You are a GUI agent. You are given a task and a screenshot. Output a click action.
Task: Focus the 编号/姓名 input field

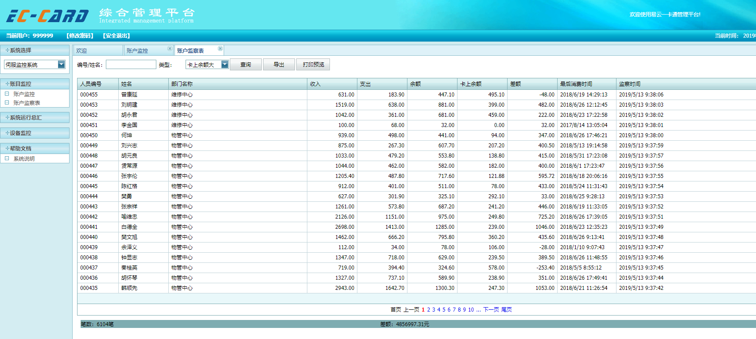131,65
